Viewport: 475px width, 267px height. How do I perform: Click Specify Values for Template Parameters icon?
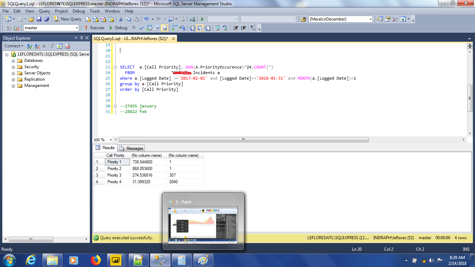pos(253,28)
